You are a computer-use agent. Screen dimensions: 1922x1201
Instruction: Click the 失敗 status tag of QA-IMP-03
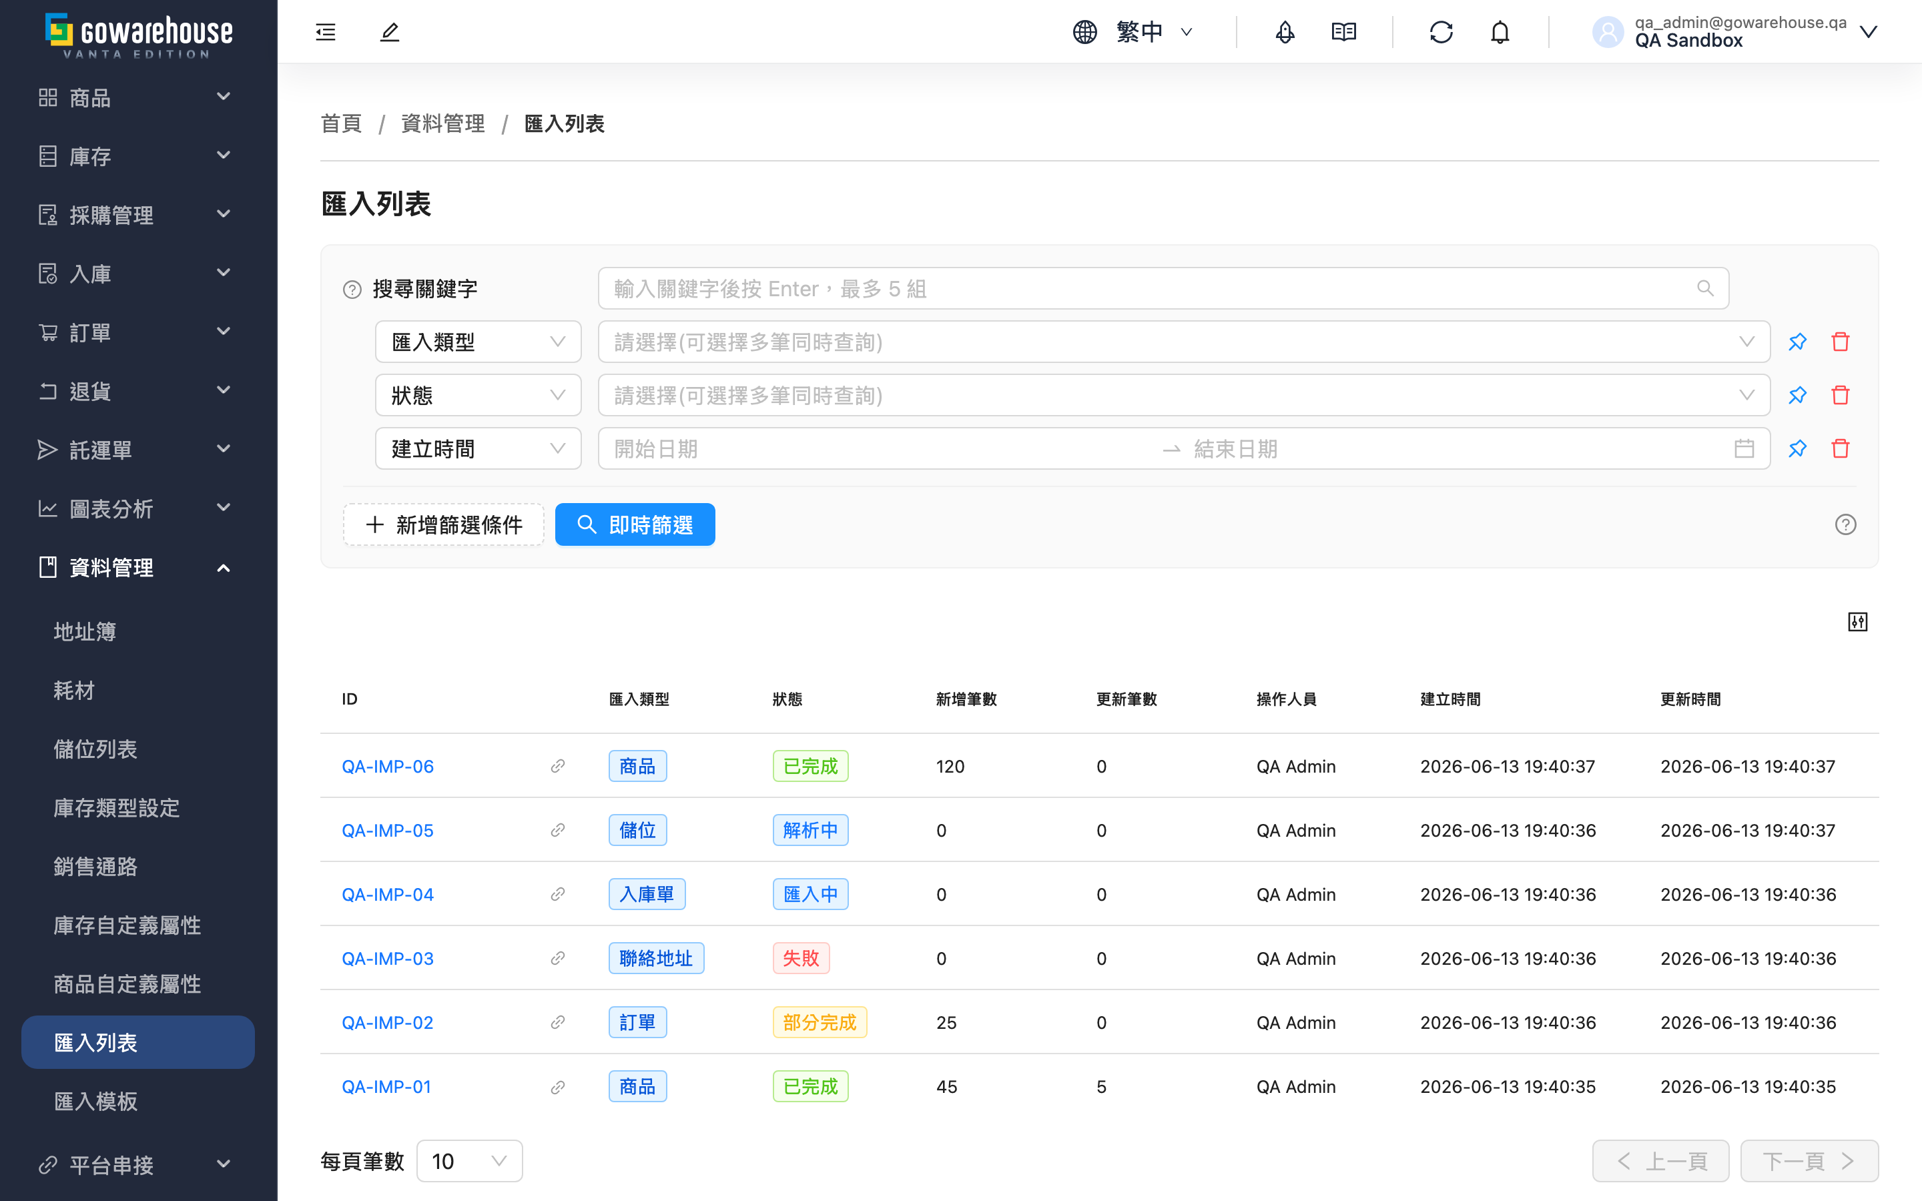pos(801,958)
